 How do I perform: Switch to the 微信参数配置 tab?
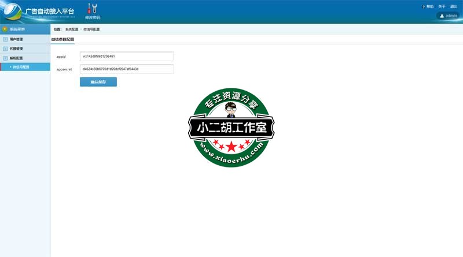click(63, 39)
